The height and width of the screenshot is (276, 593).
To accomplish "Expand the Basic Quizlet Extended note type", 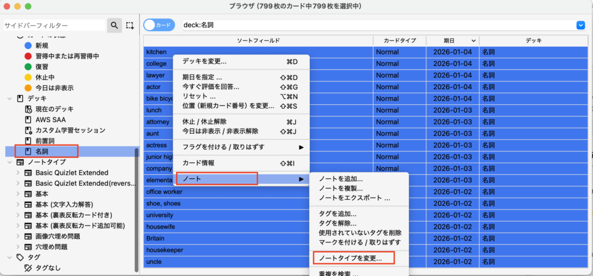I will pos(18,173).
